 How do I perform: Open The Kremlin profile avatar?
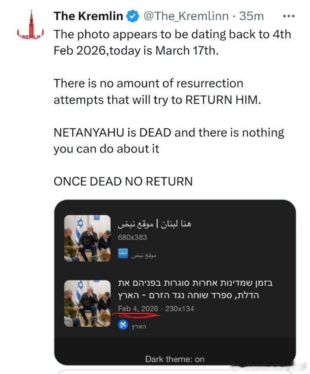30,25
